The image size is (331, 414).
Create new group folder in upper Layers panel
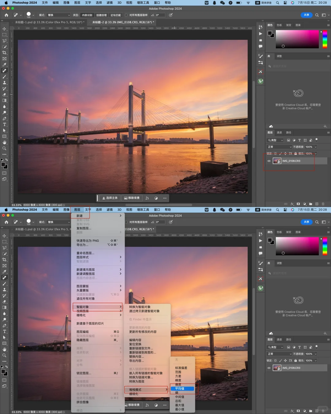(x=311, y=204)
